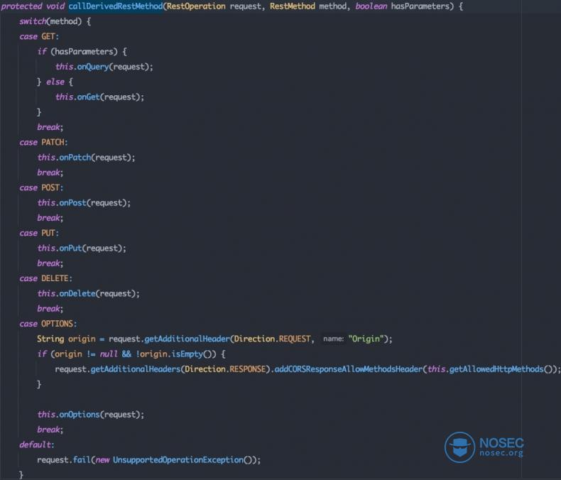
Task: Click the this.onPost(request) call
Action: (84, 203)
